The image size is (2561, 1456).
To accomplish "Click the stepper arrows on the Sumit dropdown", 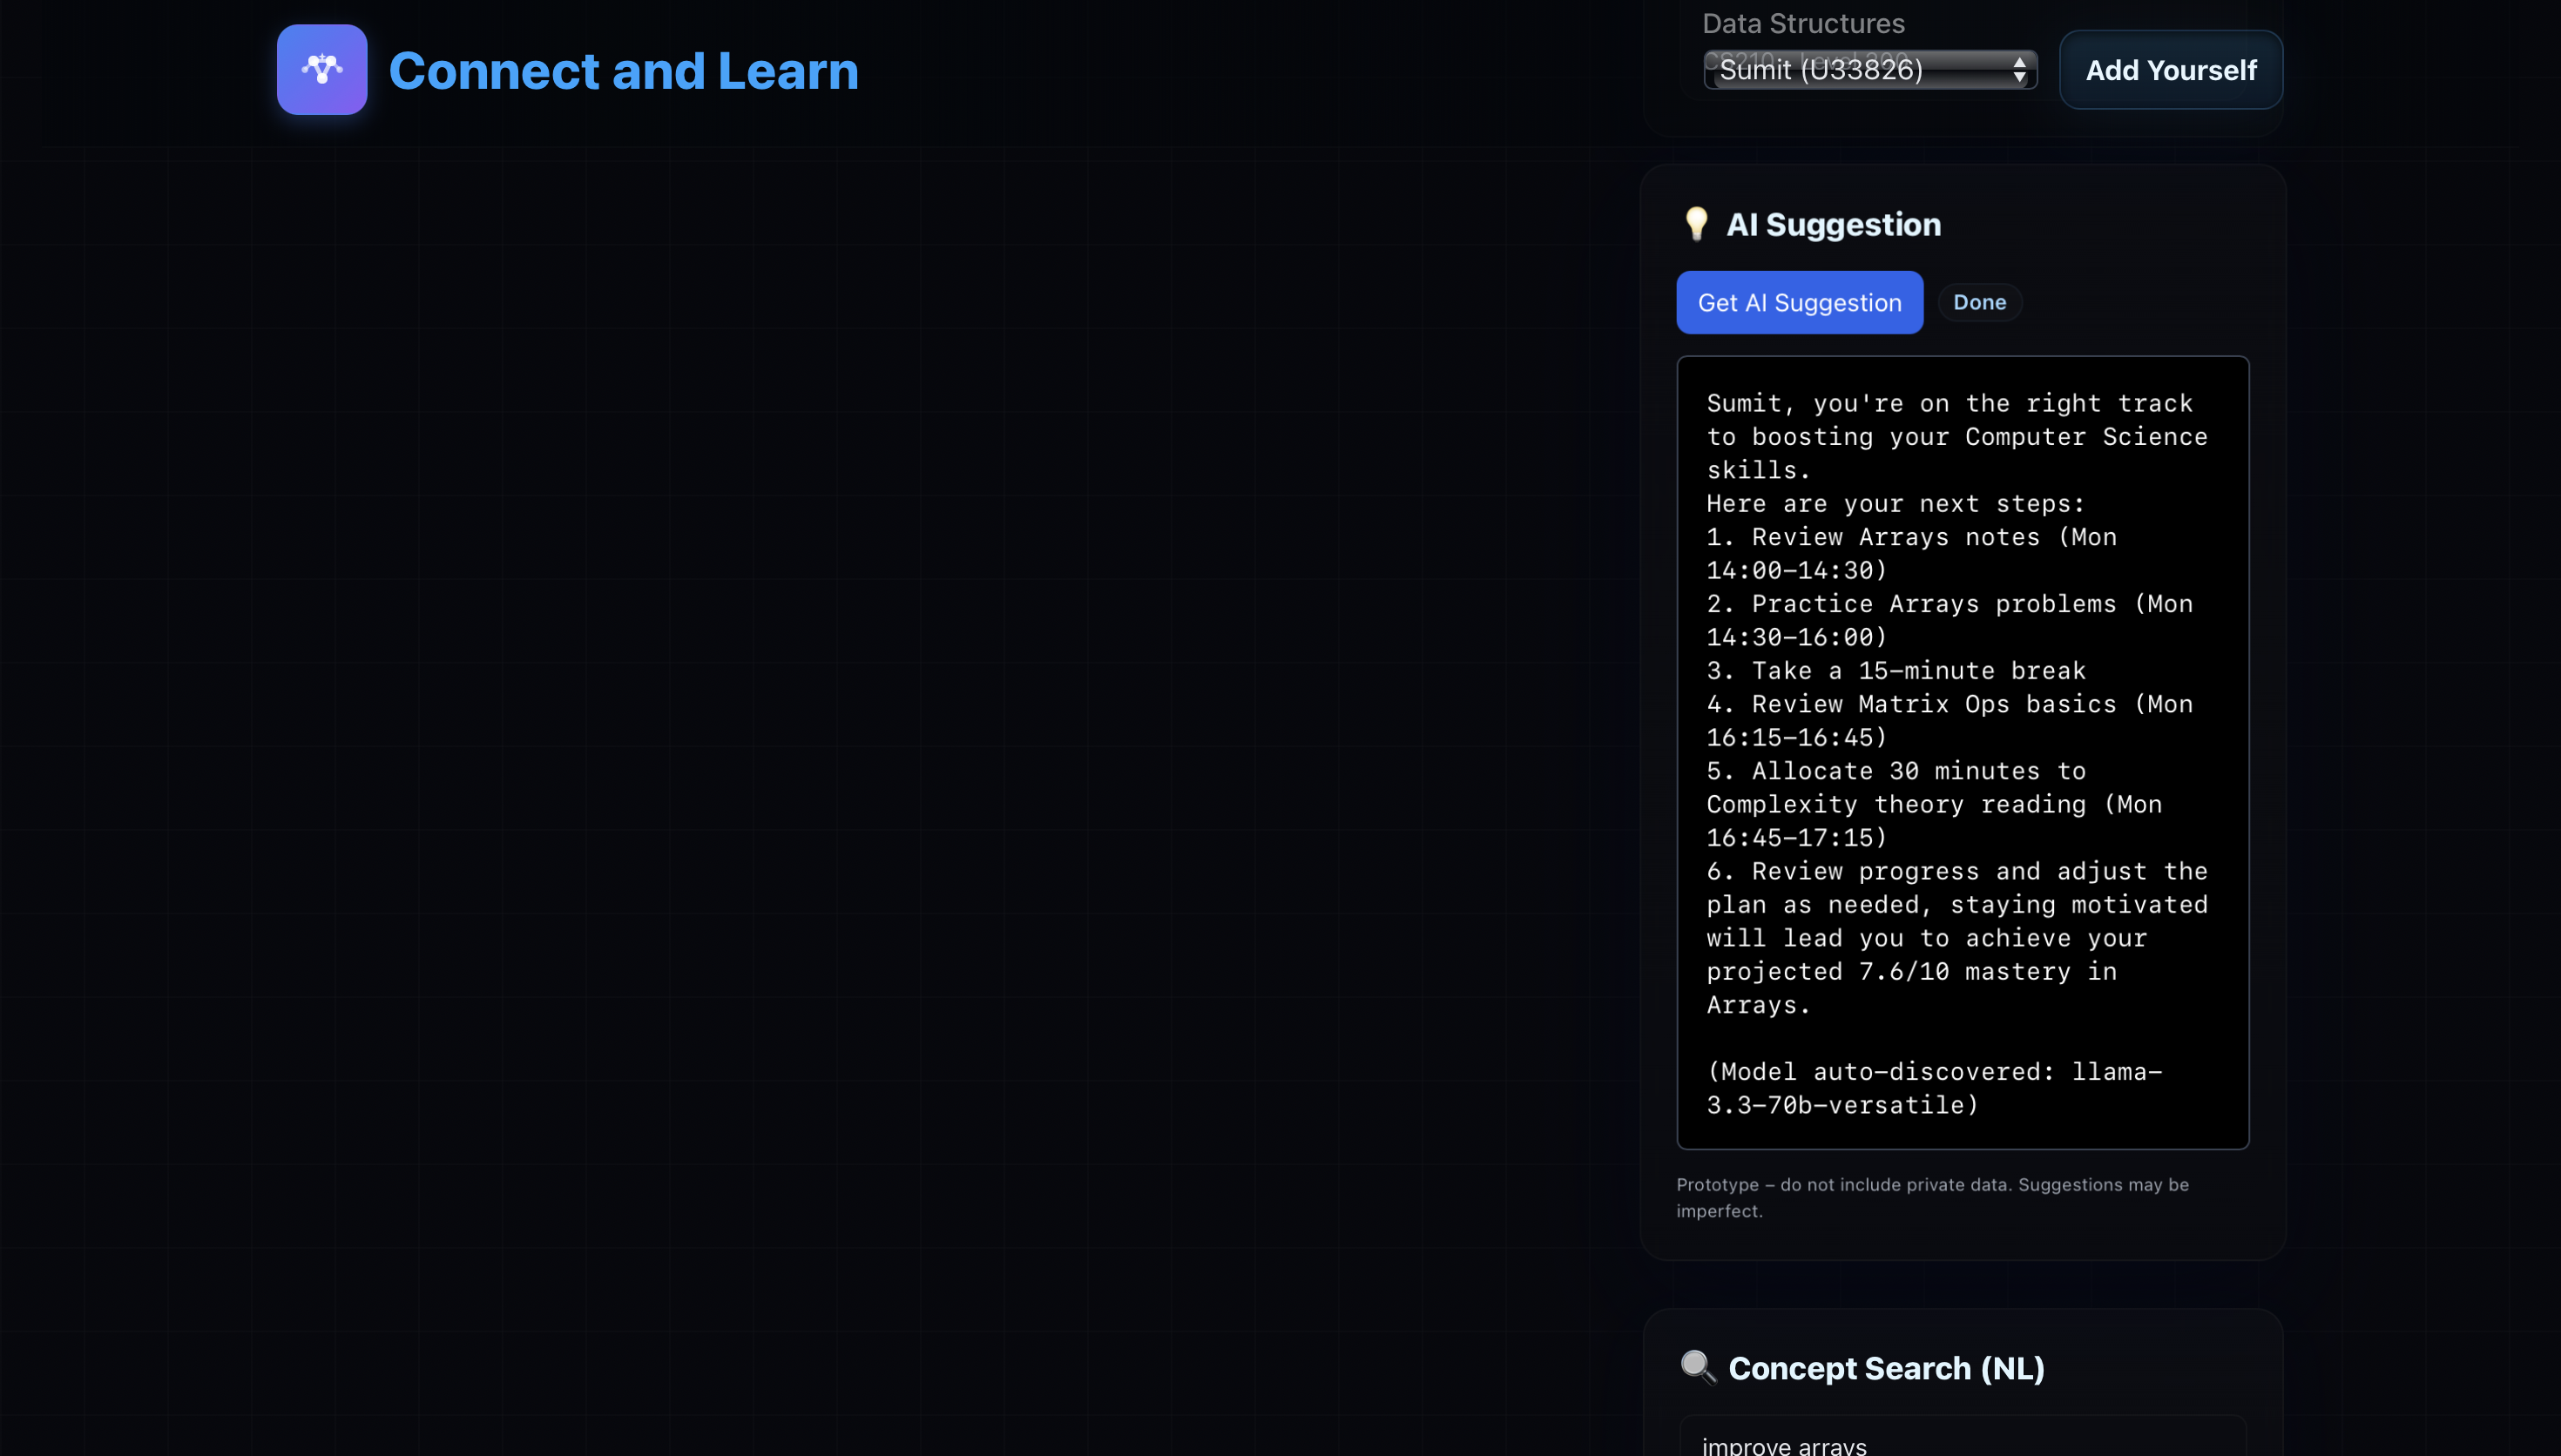I will click(x=2019, y=70).
